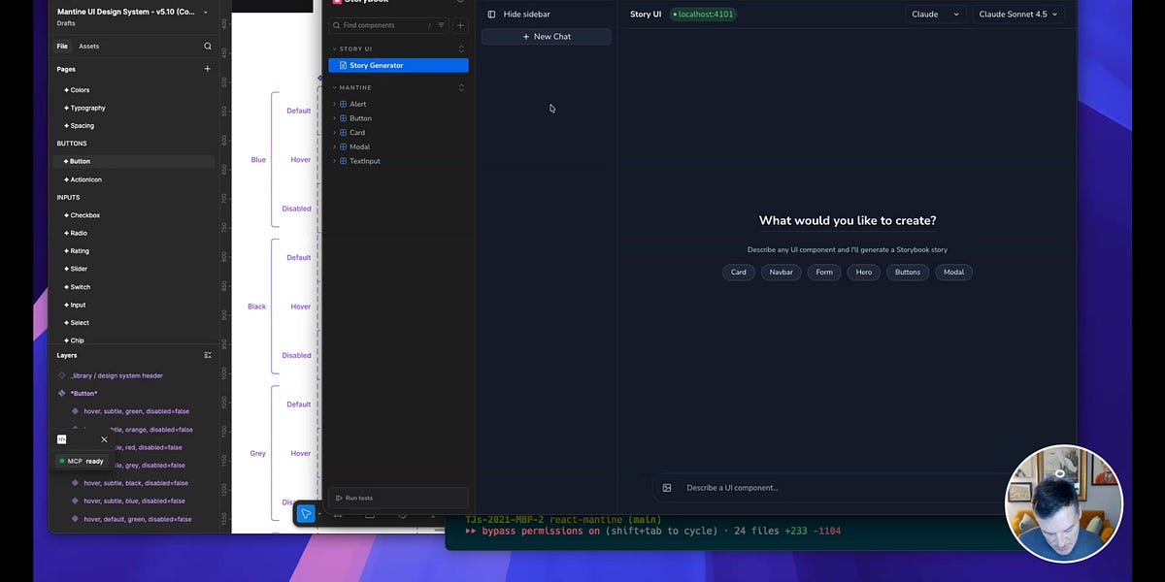Image resolution: width=1165 pixels, height=582 pixels.
Task: Click the Hero suggestion chip
Action: tap(864, 273)
